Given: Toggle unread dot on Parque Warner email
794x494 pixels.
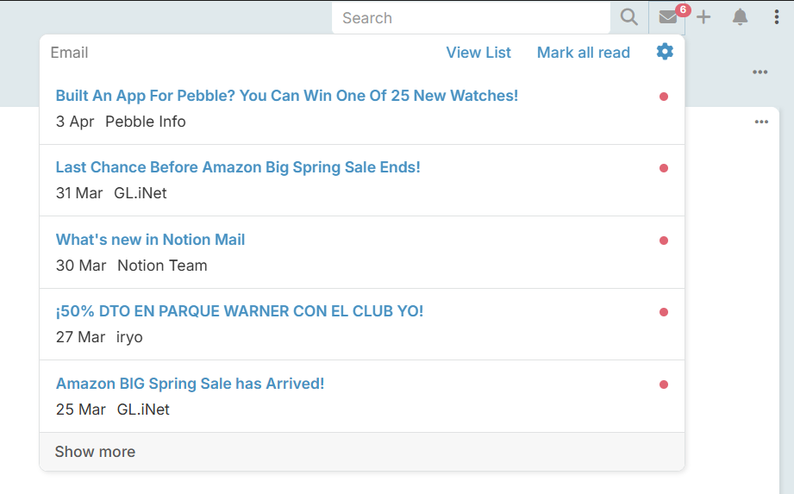Looking at the screenshot, I should (x=664, y=312).
